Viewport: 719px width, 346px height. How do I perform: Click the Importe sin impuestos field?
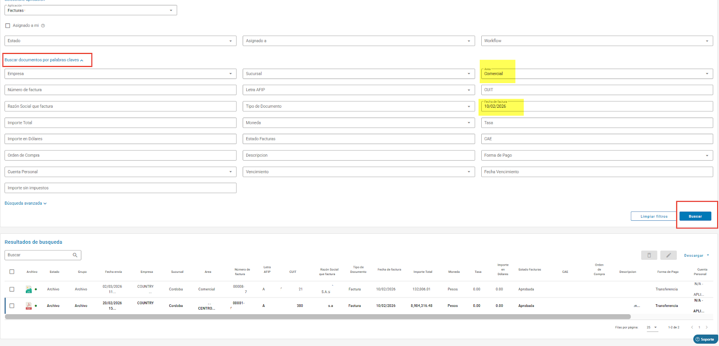120,188
